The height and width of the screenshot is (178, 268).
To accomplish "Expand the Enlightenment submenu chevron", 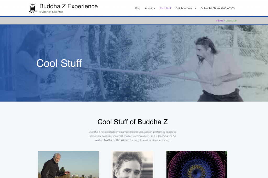I will click(195, 8).
